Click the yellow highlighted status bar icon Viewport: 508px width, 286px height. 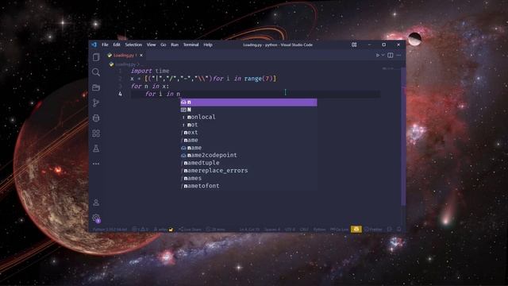(356, 230)
